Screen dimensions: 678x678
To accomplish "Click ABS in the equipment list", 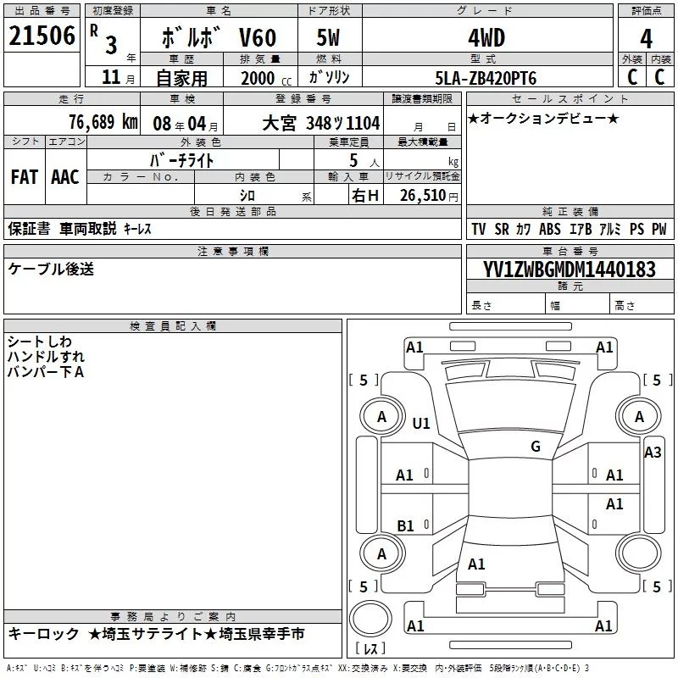I will pyautogui.click(x=550, y=229).
